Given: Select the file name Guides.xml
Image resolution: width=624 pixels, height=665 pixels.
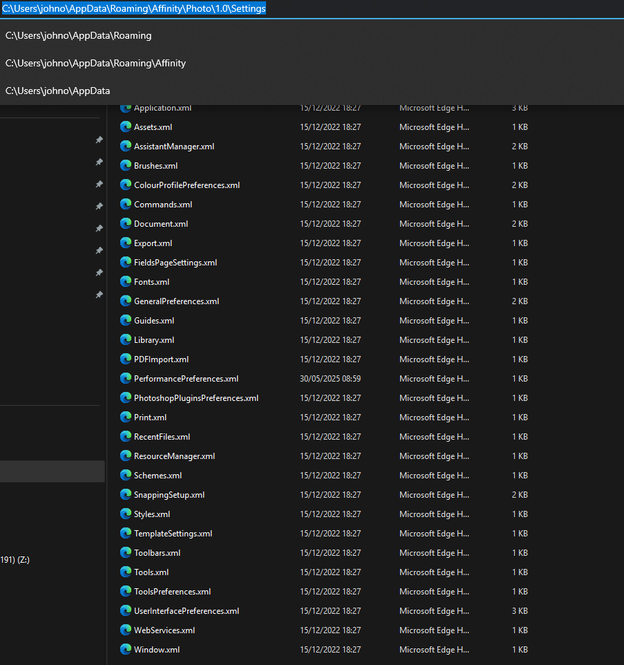Looking at the screenshot, I should coord(154,321).
